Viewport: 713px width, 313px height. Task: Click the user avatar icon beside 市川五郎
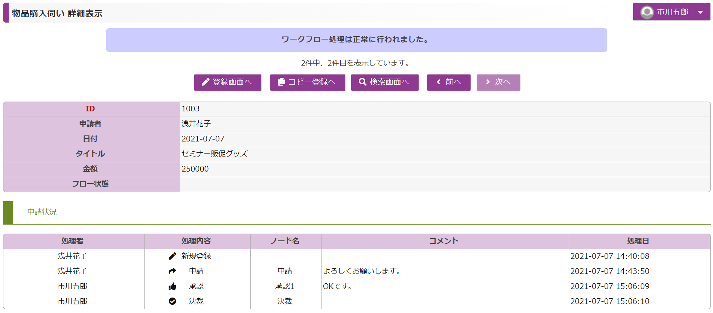(x=647, y=12)
